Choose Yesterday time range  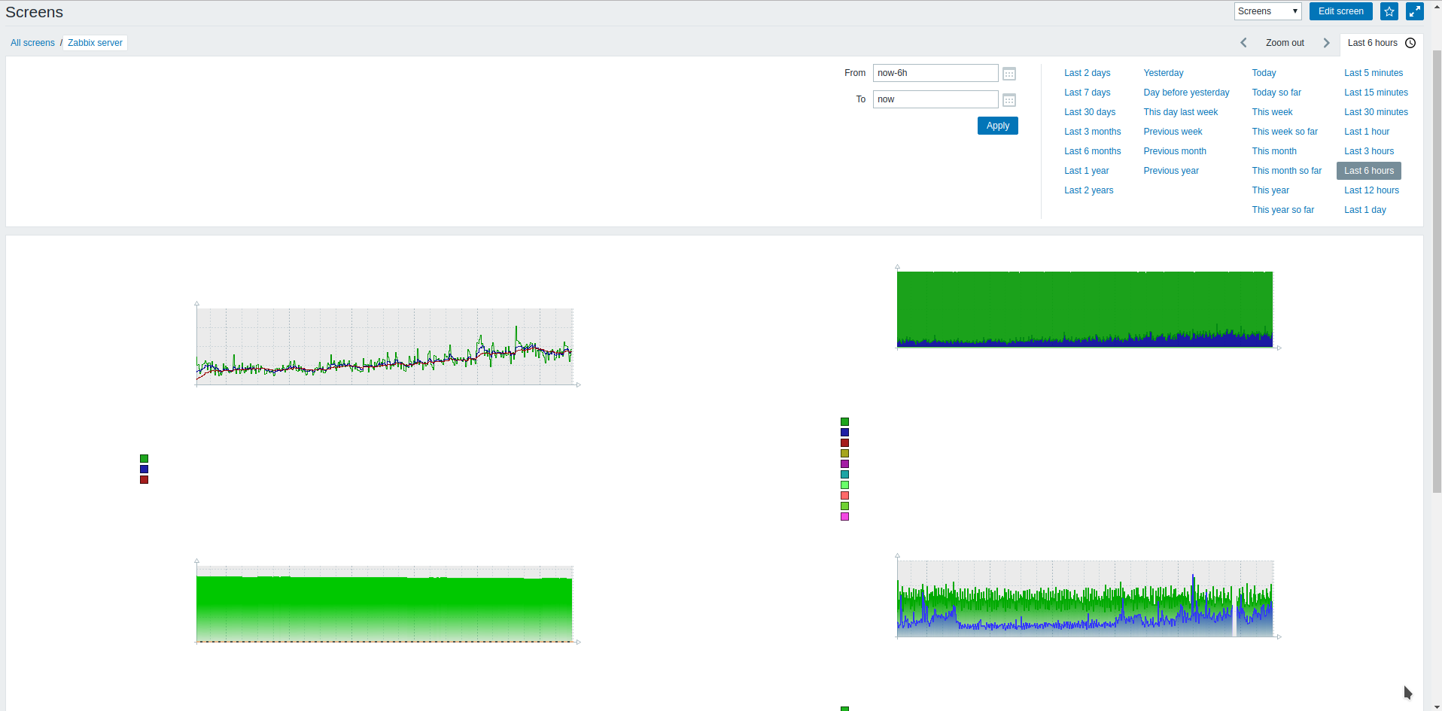point(1164,73)
